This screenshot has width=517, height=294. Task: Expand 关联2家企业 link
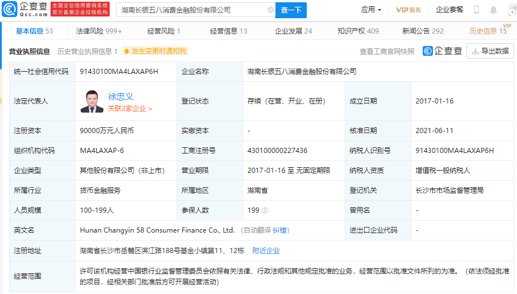[130, 109]
